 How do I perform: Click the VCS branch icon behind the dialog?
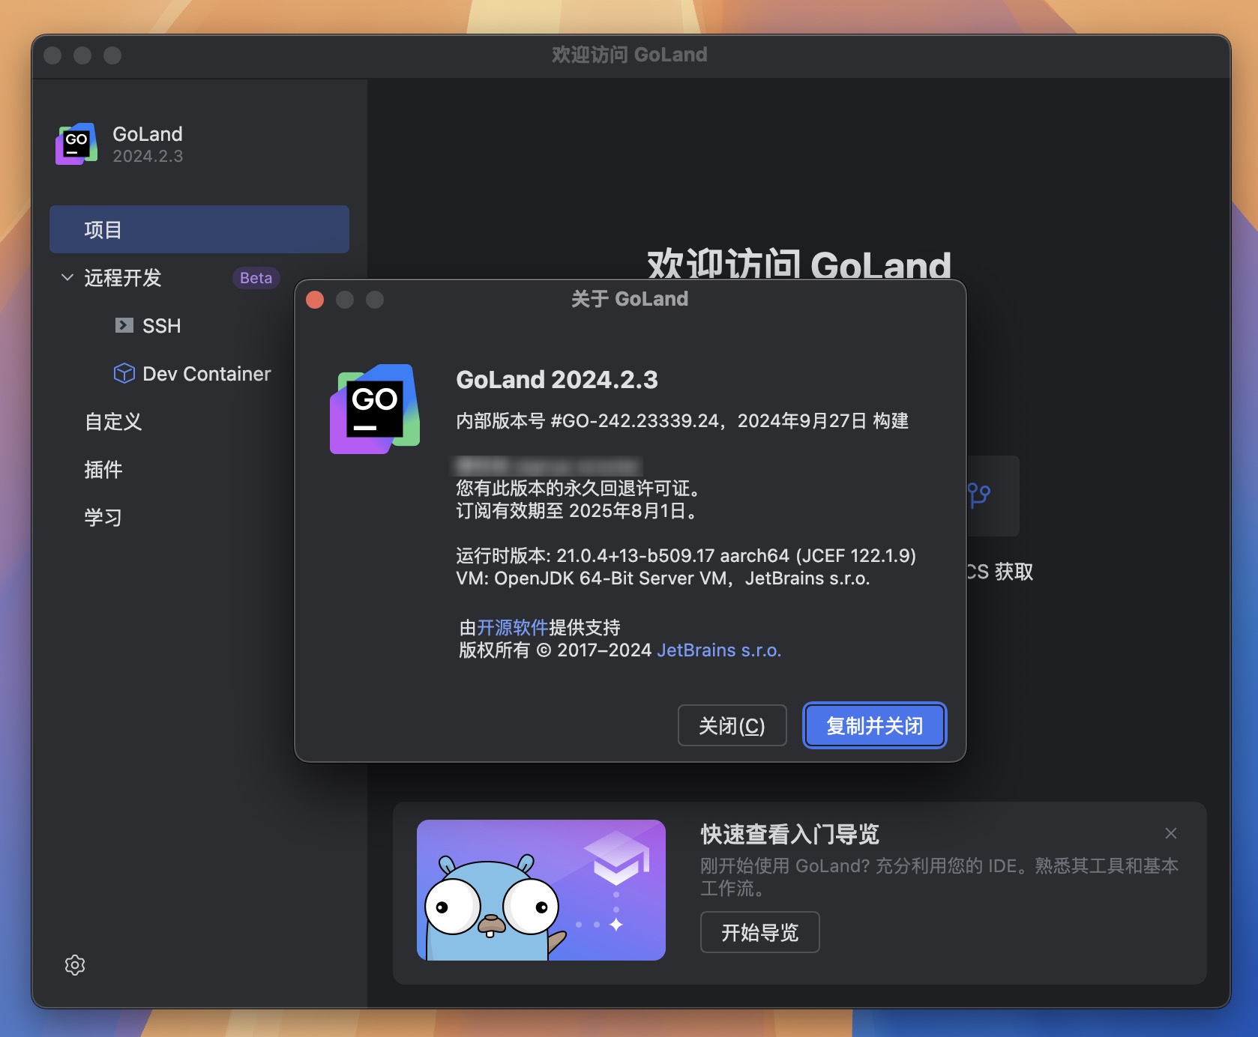pos(978,495)
